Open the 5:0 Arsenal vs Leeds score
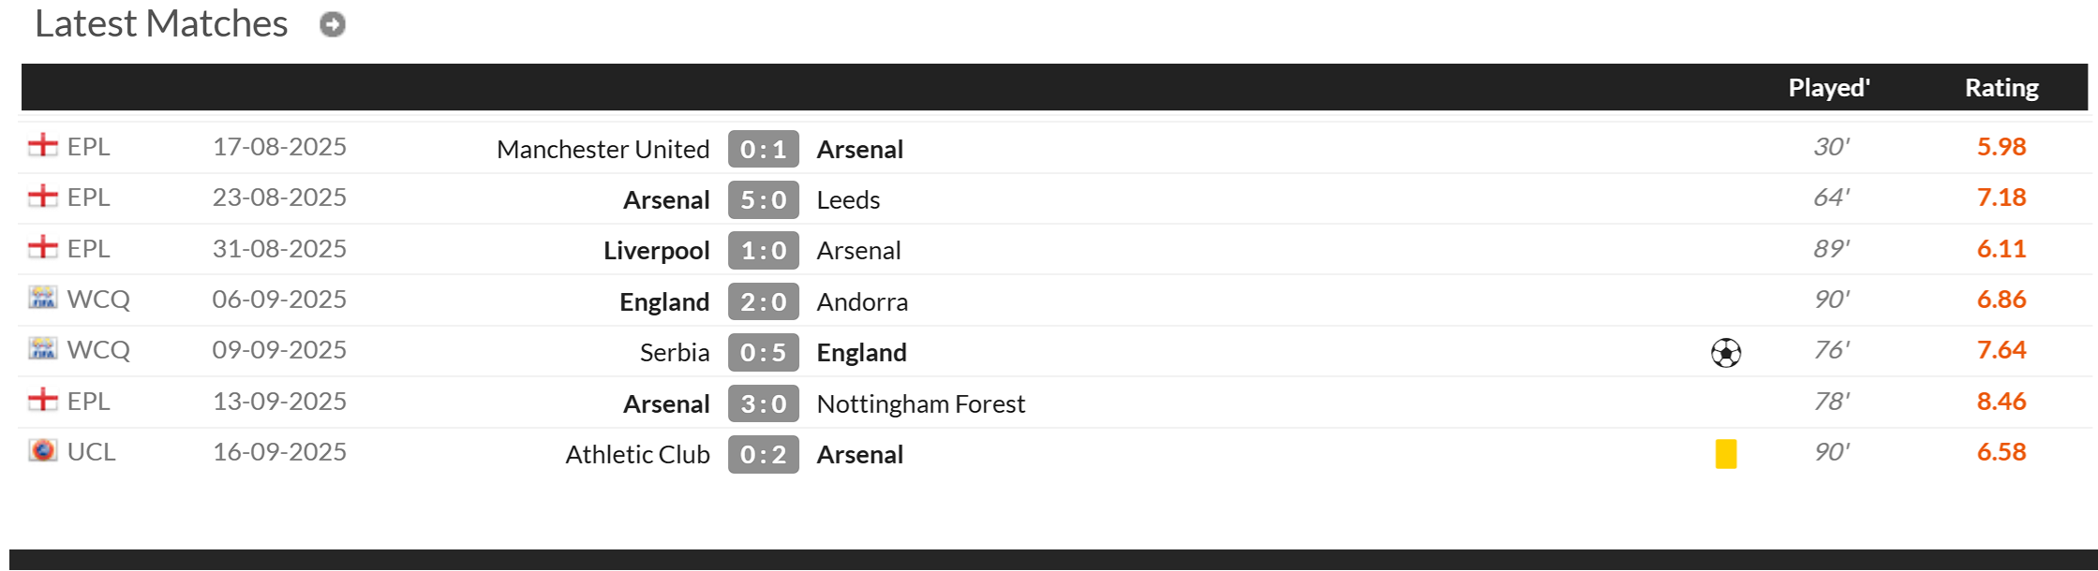 pyautogui.click(x=764, y=199)
